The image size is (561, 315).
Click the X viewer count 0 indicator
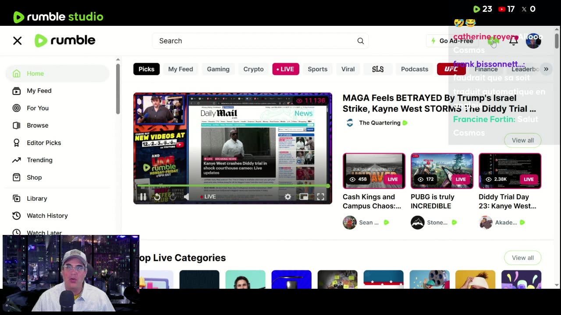(x=528, y=9)
